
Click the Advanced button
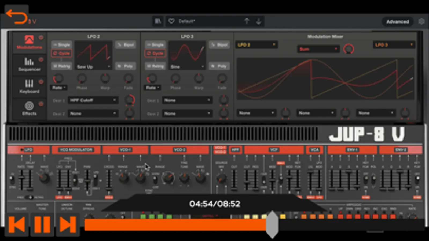click(x=398, y=22)
